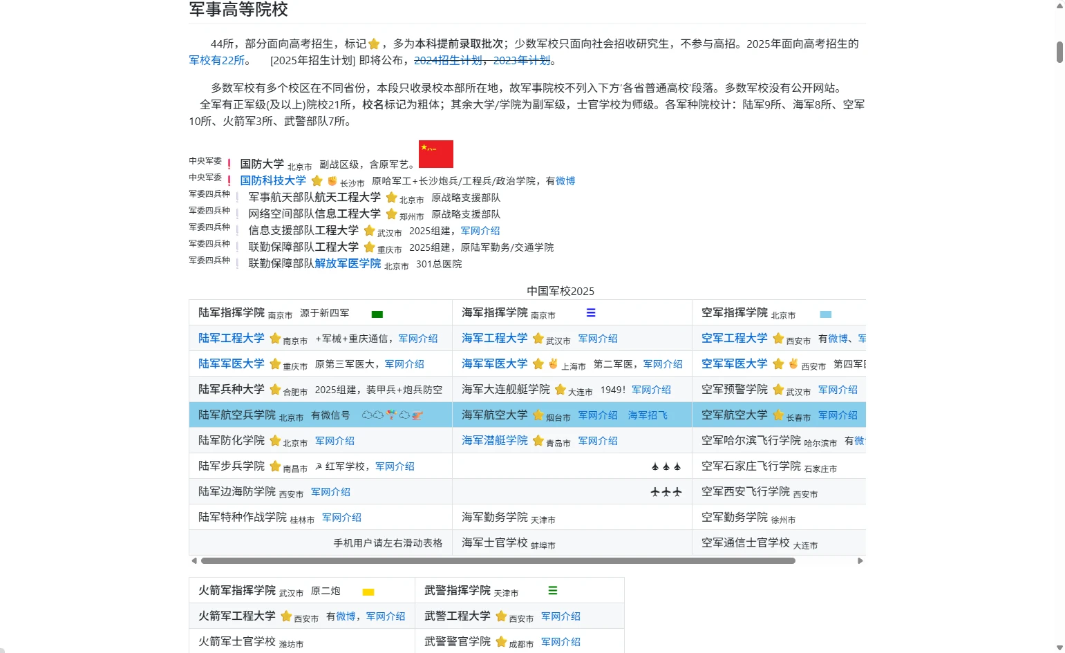
Task: Open 军网介绍 link for 信息支援部队工程大学
Action: click(480, 231)
